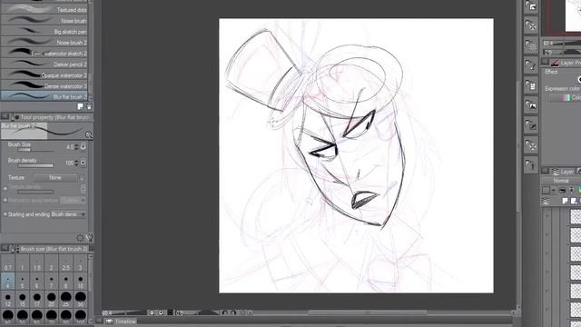The height and width of the screenshot is (327, 581).
Task: Open the checkered pattern material palette icon
Action: 531,45
